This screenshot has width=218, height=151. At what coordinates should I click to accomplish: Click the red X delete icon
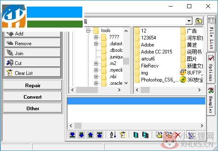click(178, 135)
